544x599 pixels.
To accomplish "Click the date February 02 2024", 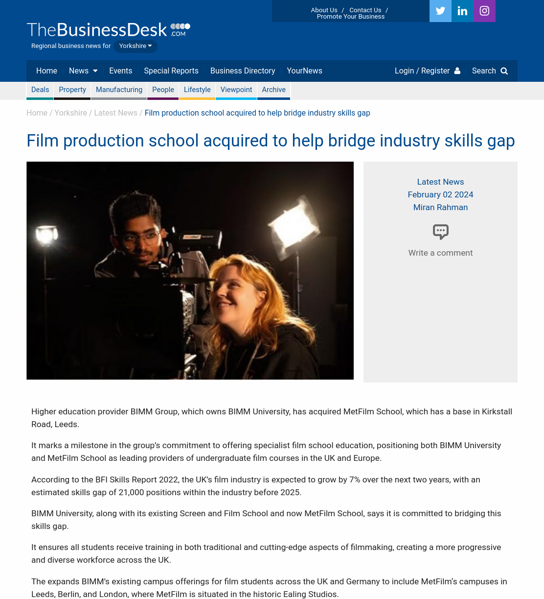I will click(440, 195).
